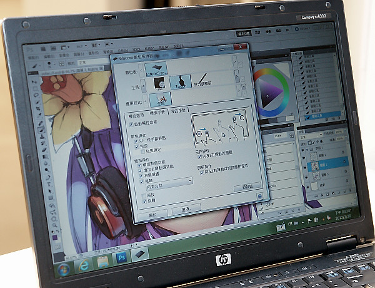Select the Healing Brush tool
Screen dimensions: 375x288
pos(40,123)
